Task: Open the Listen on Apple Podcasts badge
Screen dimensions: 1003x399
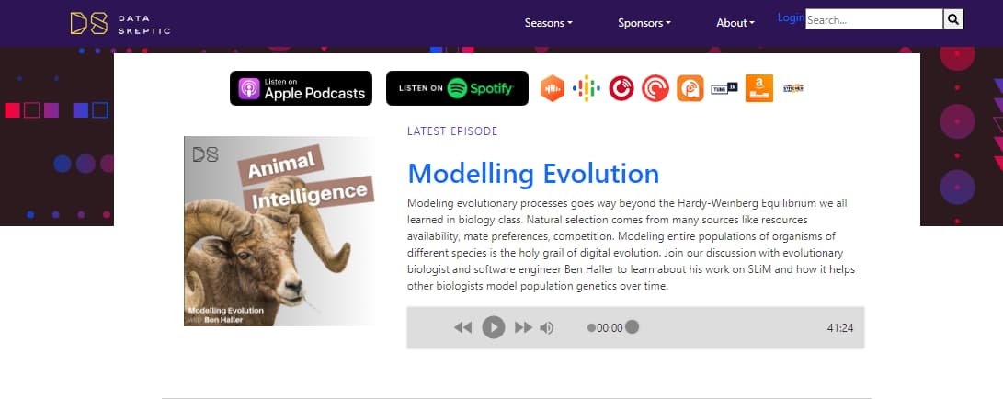Action: 301,88
